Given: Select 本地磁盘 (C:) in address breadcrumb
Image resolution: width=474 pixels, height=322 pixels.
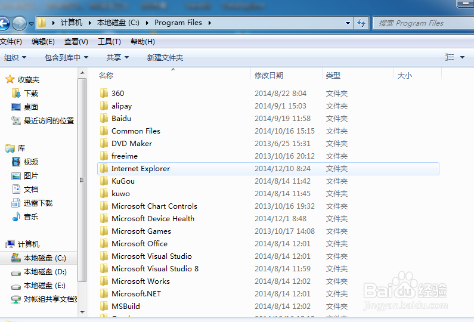Looking at the screenshot, I should [x=118, y=23].
